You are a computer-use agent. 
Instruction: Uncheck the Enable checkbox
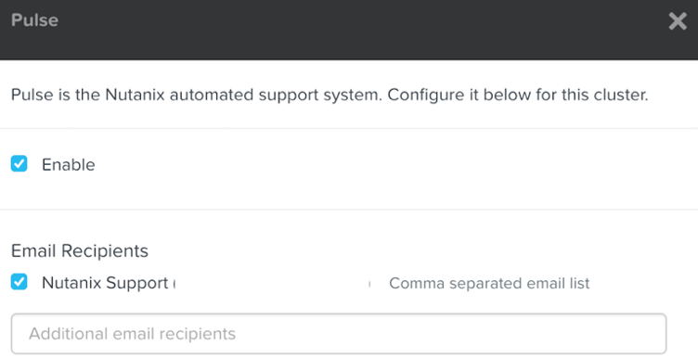click(x=19, y=163)
